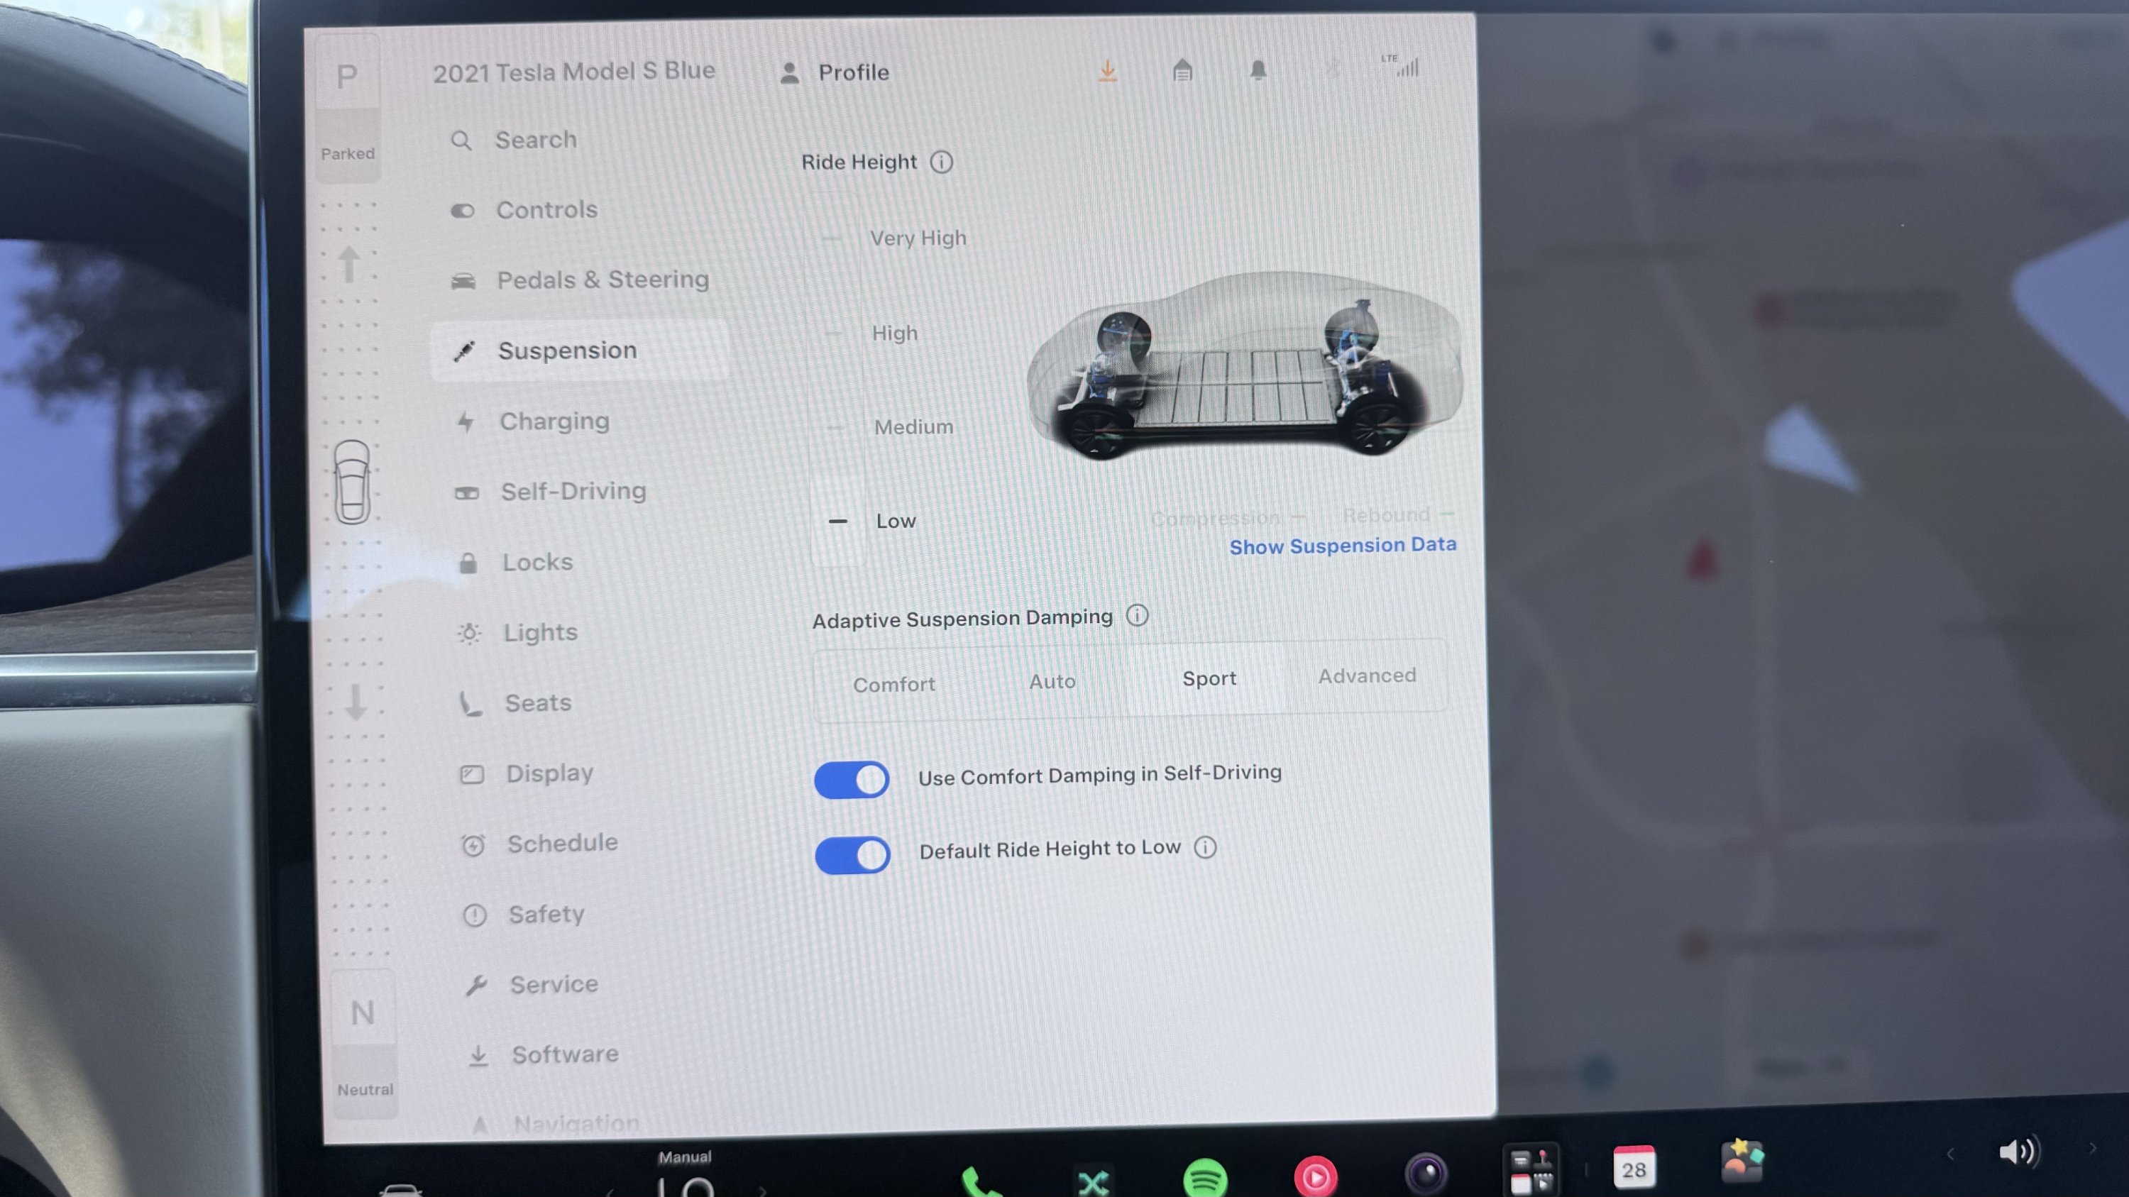Screen dimensions: 2129x1197
Task: Toggle Use Comfort Damping in Self-Driving
Action: (852, 780)
